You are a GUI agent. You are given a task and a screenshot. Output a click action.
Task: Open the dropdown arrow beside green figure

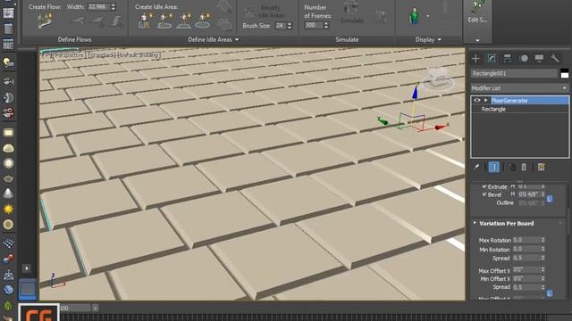click(427, 16)
